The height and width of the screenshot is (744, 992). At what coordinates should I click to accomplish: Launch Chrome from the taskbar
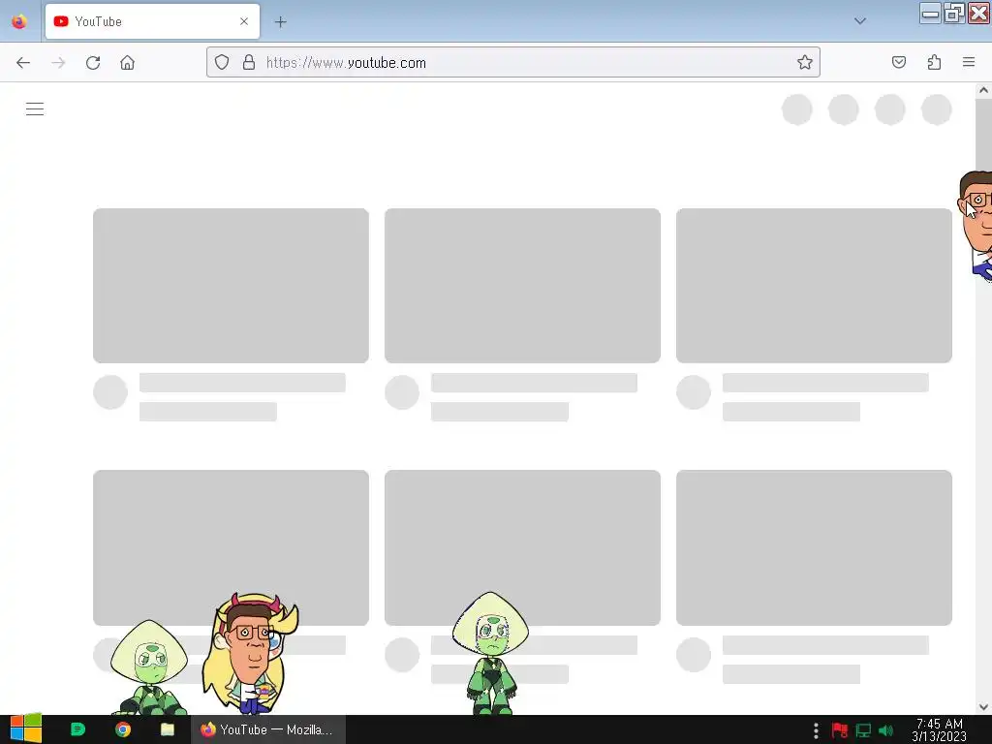[x=123, y=729]
